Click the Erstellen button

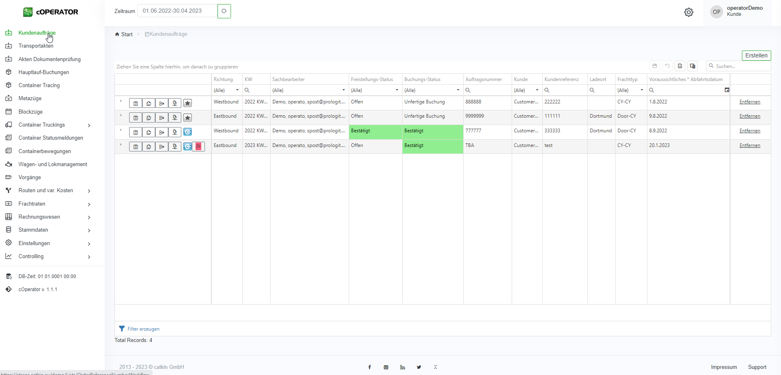point(756,55)
